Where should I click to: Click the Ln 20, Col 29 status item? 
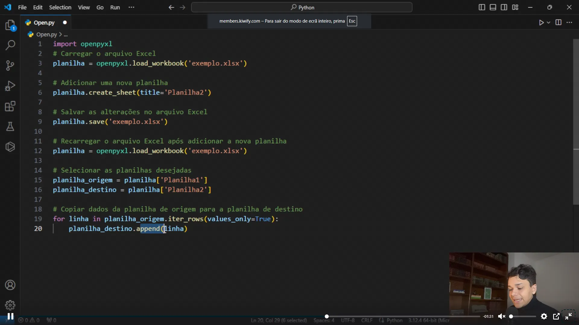pos(279,320)
